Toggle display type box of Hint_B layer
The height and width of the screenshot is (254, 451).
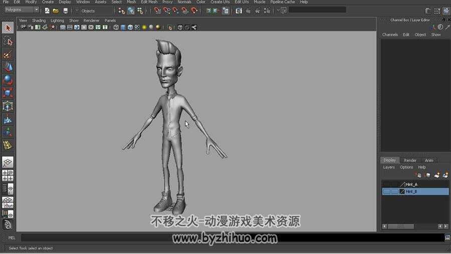(395, 192)
